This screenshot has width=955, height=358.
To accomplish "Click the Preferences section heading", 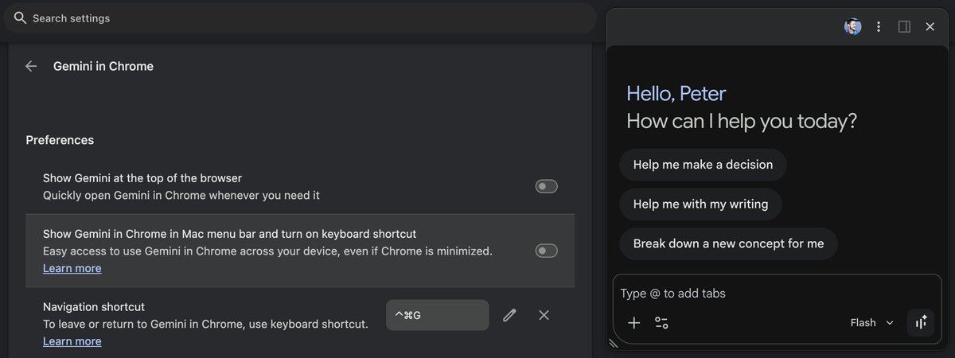I will [60, 140].
